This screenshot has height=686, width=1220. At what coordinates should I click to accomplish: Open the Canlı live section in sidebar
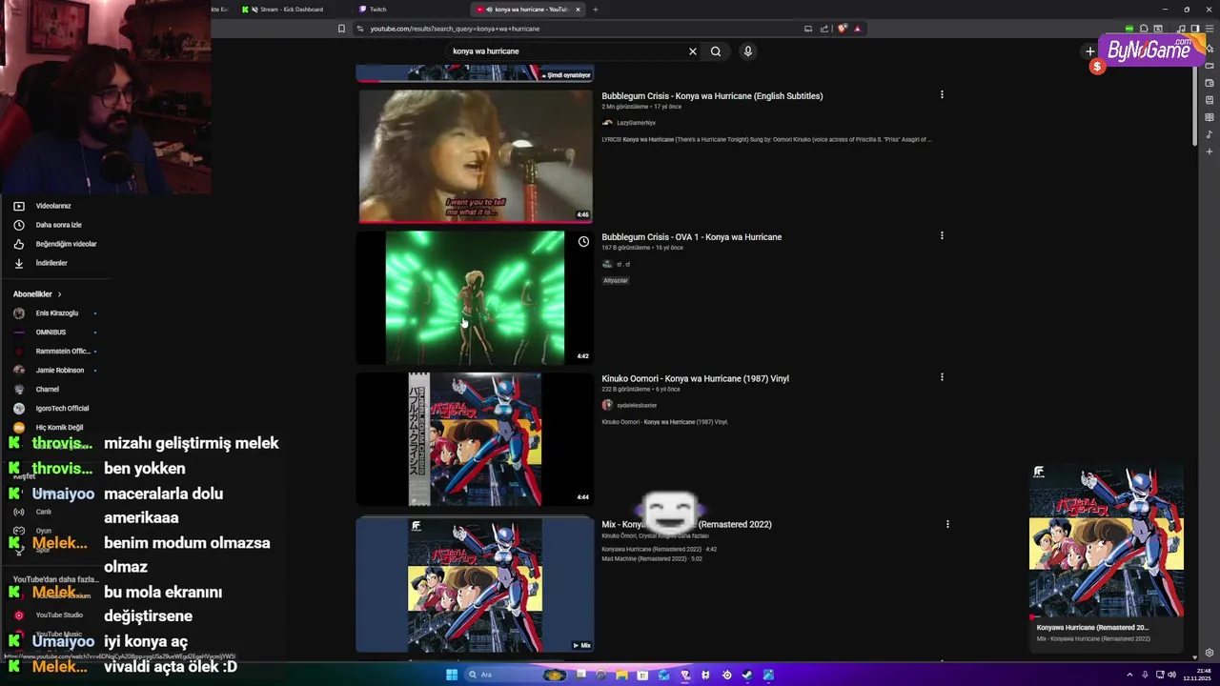pos(43,512)
